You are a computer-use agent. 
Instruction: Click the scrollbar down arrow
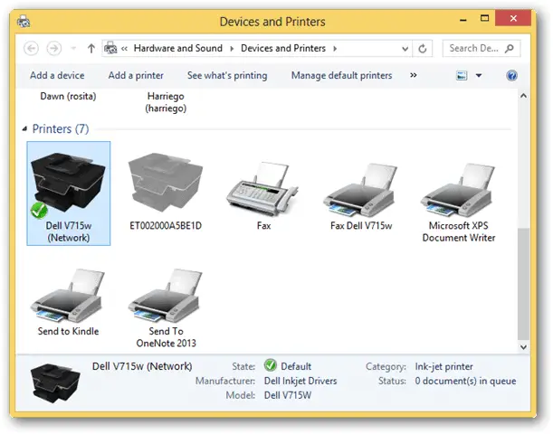pos(523,347)
